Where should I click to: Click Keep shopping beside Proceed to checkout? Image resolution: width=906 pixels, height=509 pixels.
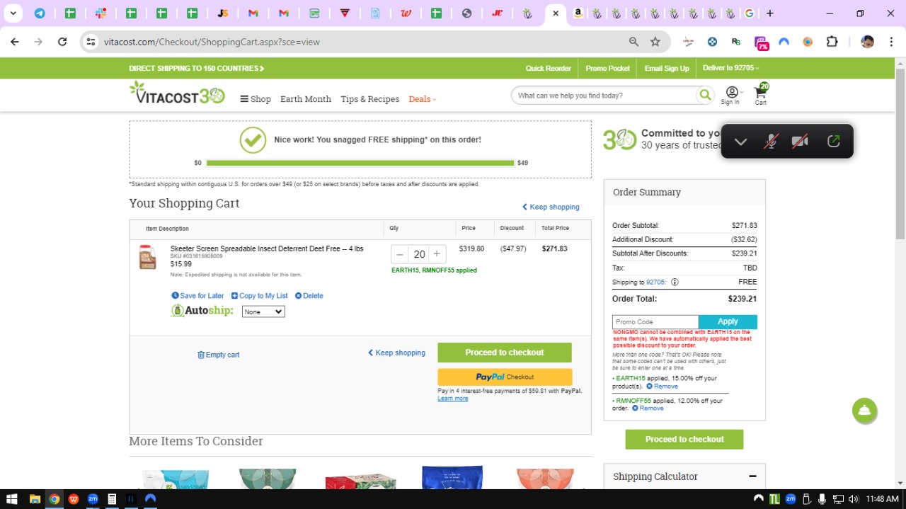coord(396,353)
